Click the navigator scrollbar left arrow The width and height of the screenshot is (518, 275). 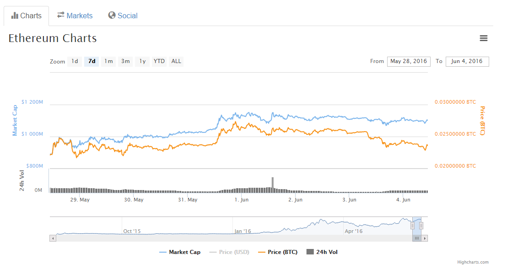pyautogui.click(x=53, y=238)
